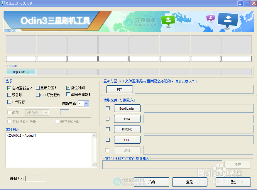The height and width of the screenshot is (190, 257).
Task: Tick the checkbox beside Bootloader
Action: point(108,108)
